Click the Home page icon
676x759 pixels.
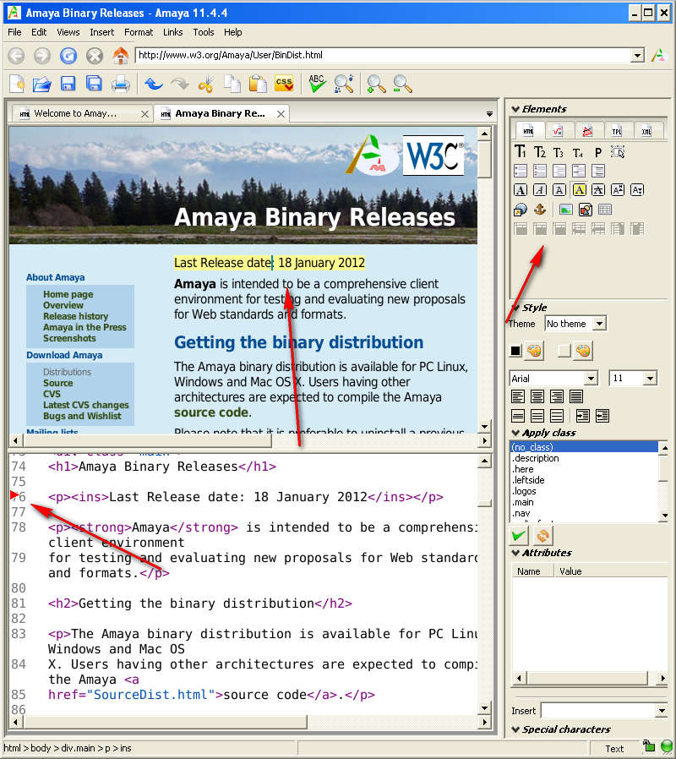coord(121,56)
